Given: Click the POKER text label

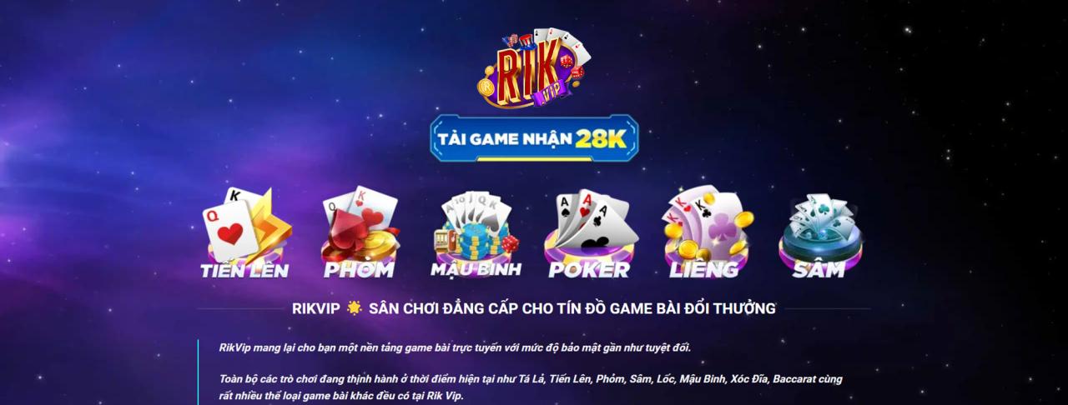Looking at the screenshot, I should coord(589,270).
